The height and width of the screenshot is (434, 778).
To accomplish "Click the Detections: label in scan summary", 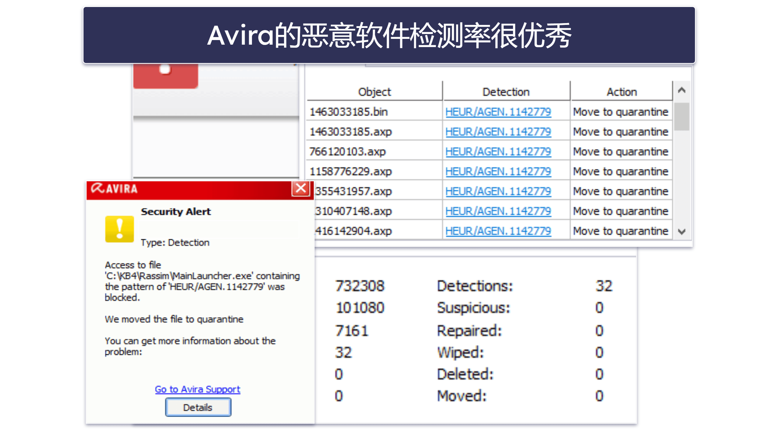I will pyautogui.click(x=475, y=285).
